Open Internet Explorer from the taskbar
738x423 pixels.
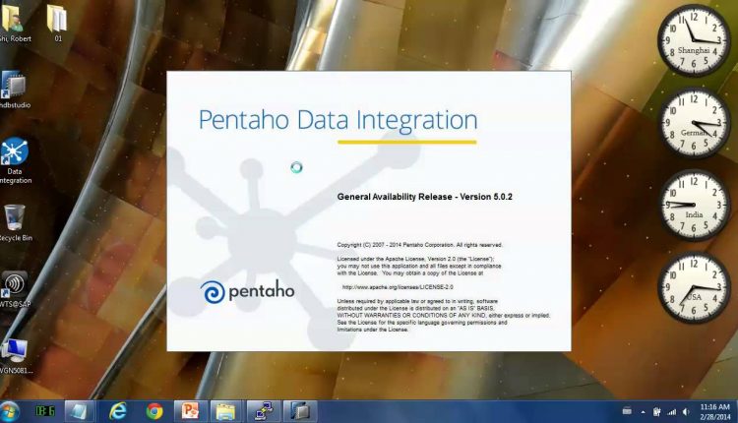118,412
